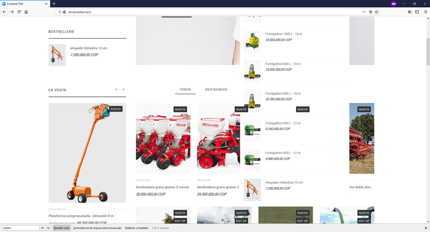Open the Firefox hamburger menu
The image size is (430, 232).
(425, 12)
